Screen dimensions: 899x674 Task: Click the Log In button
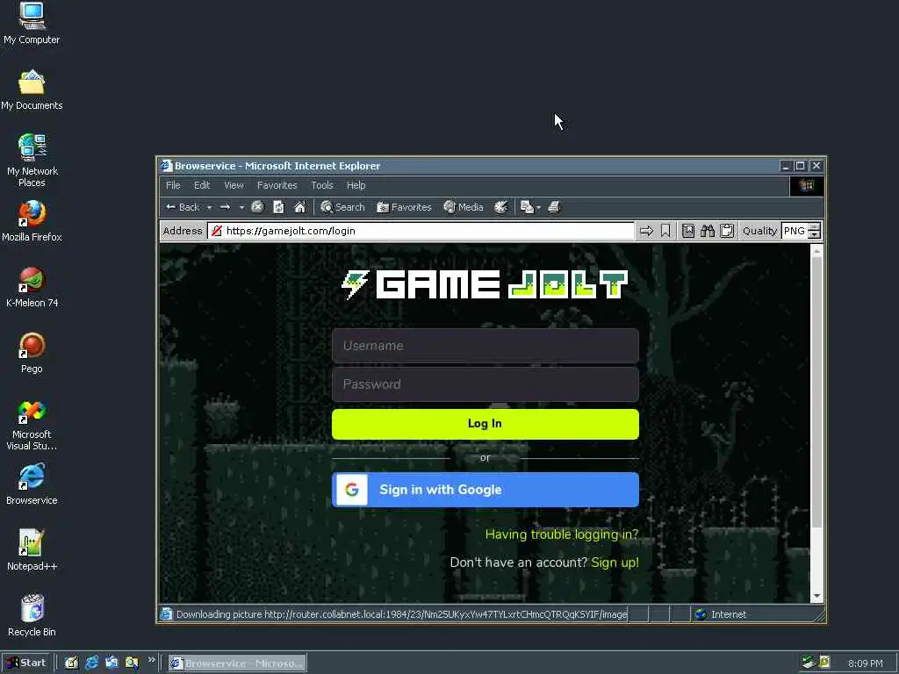coord(485,424)
